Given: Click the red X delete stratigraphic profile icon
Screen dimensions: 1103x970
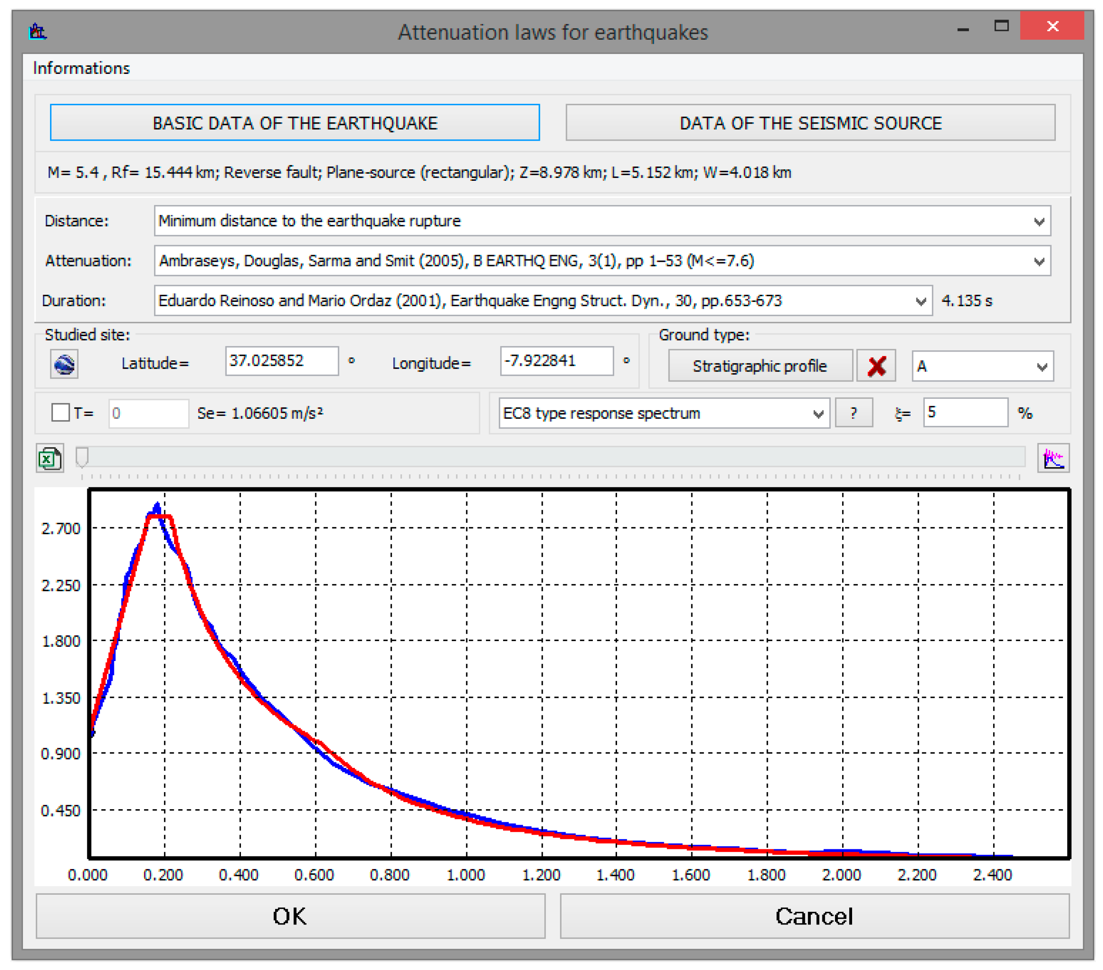Looking at the screenshot, I should tap(876, 366).
